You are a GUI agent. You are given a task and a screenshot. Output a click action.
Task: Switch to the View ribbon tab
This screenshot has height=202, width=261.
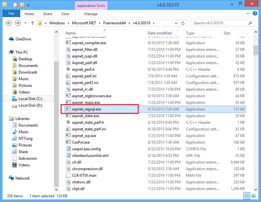click(x=65, y=14)
